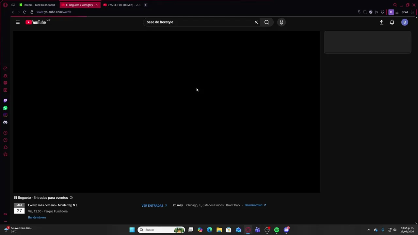Go back to previous page
The height and width of the screenshot is (235, 418).
(13, 12)
